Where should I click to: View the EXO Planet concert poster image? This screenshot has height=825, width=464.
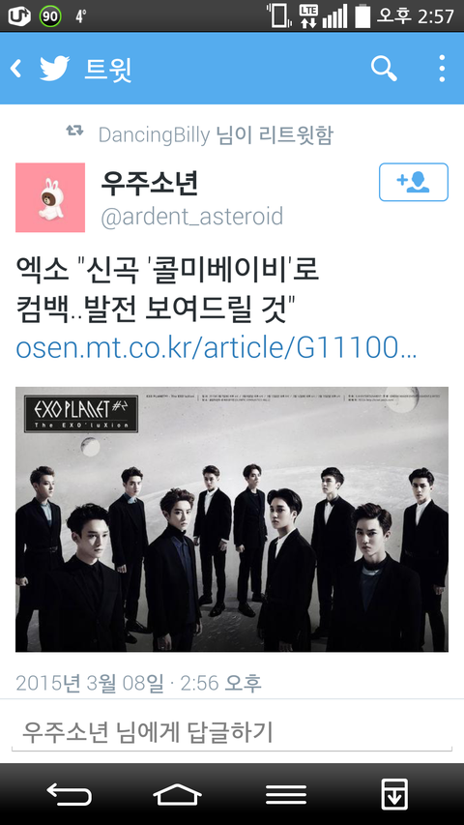tap(232, 519)
